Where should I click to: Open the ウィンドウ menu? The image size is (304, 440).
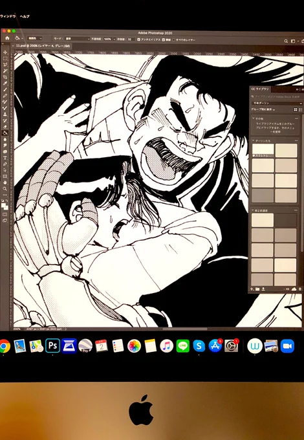click(8, 16)
